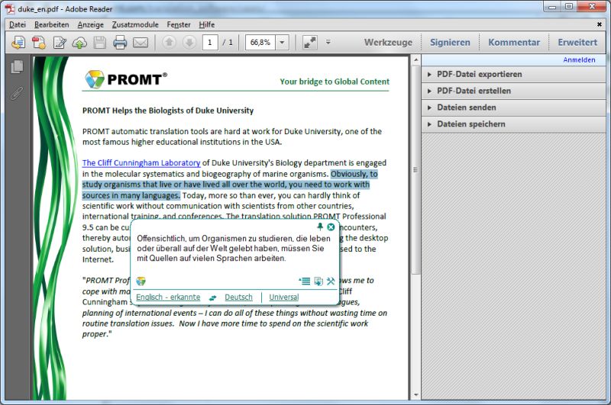Open the Hilfe menu

click(206, 24)
